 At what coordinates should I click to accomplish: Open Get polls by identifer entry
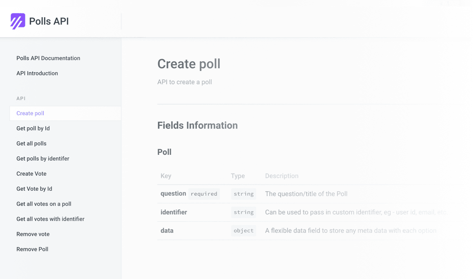43,158
